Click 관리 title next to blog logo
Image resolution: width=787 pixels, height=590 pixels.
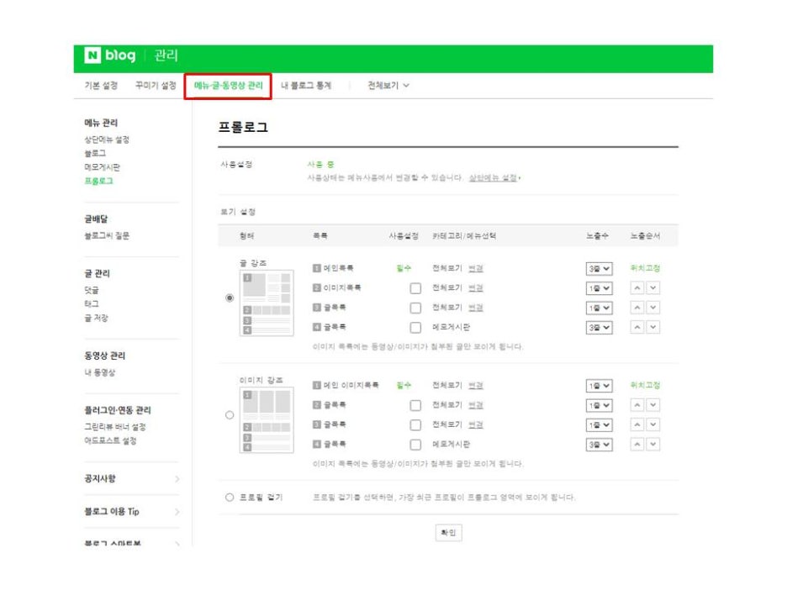[166, 55]
